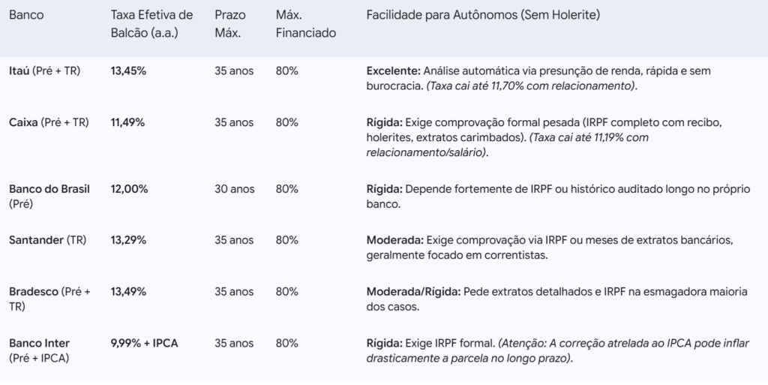Click the Santander (TR) bank cell

point(47,240)
